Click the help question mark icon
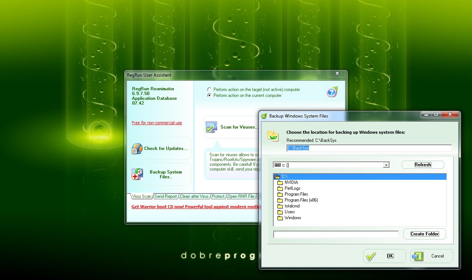This screenshot has width=472, height=280. tap(332, 91)
